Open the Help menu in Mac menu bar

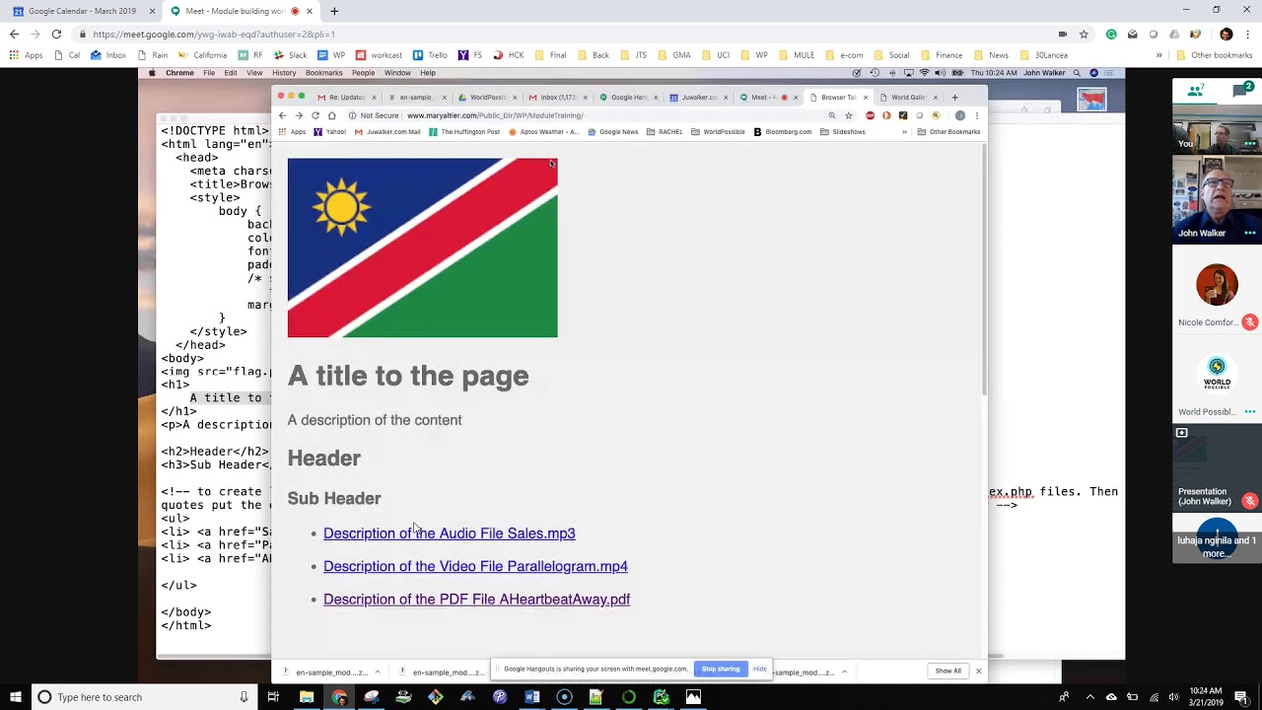pyautogui.click(x=428, y=73)
